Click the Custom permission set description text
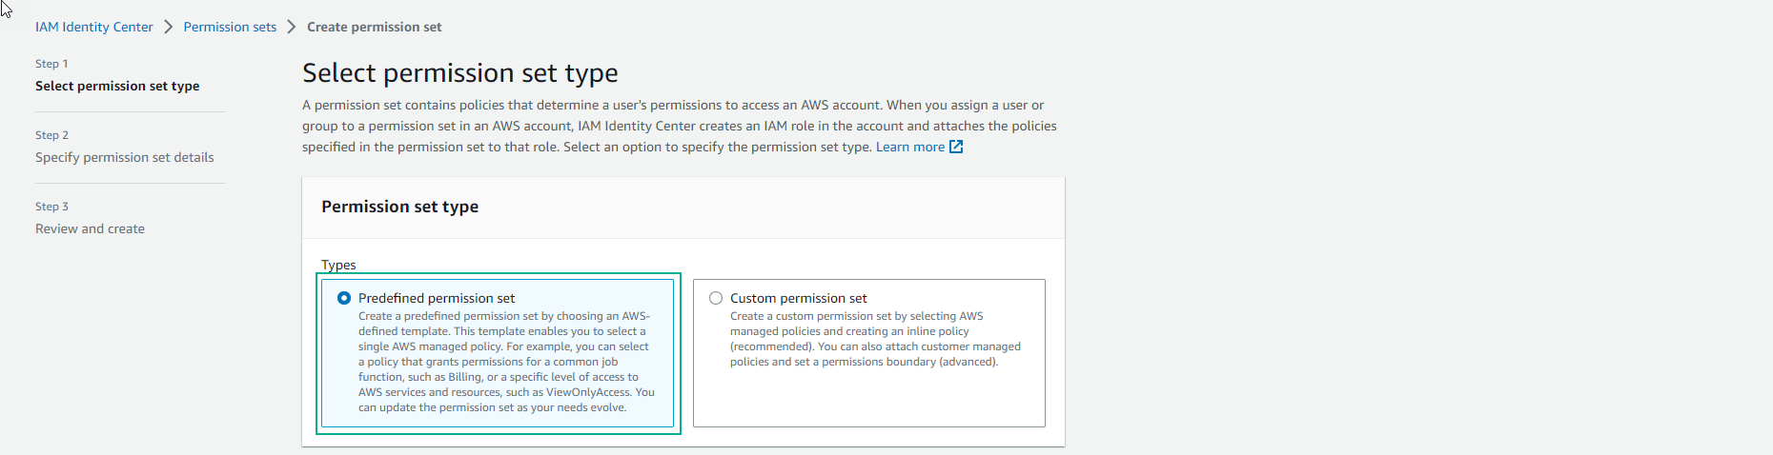The image size is (1773, 455). pos(875,339)
